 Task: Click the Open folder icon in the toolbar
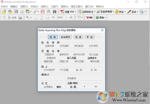[x=4, y=12]
